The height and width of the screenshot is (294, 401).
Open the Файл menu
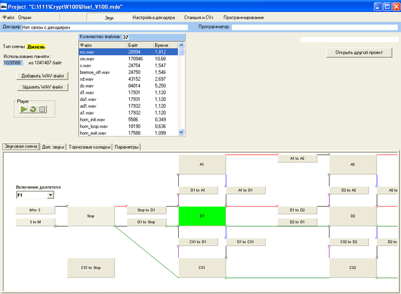tap(9, 17)
